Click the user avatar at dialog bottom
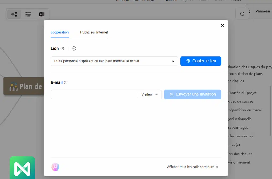Screen dimensions: 272x179 [x=55, y=167]
